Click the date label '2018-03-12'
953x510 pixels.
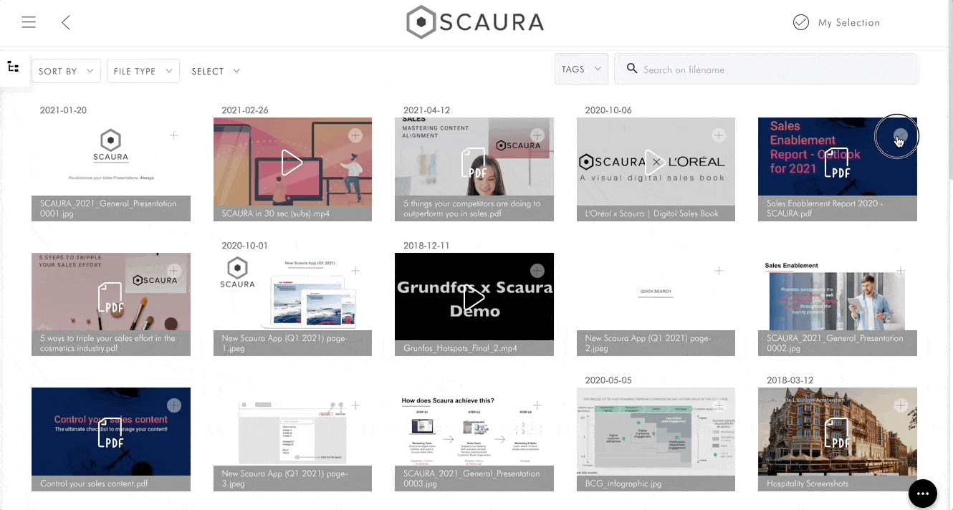(790, 380)
